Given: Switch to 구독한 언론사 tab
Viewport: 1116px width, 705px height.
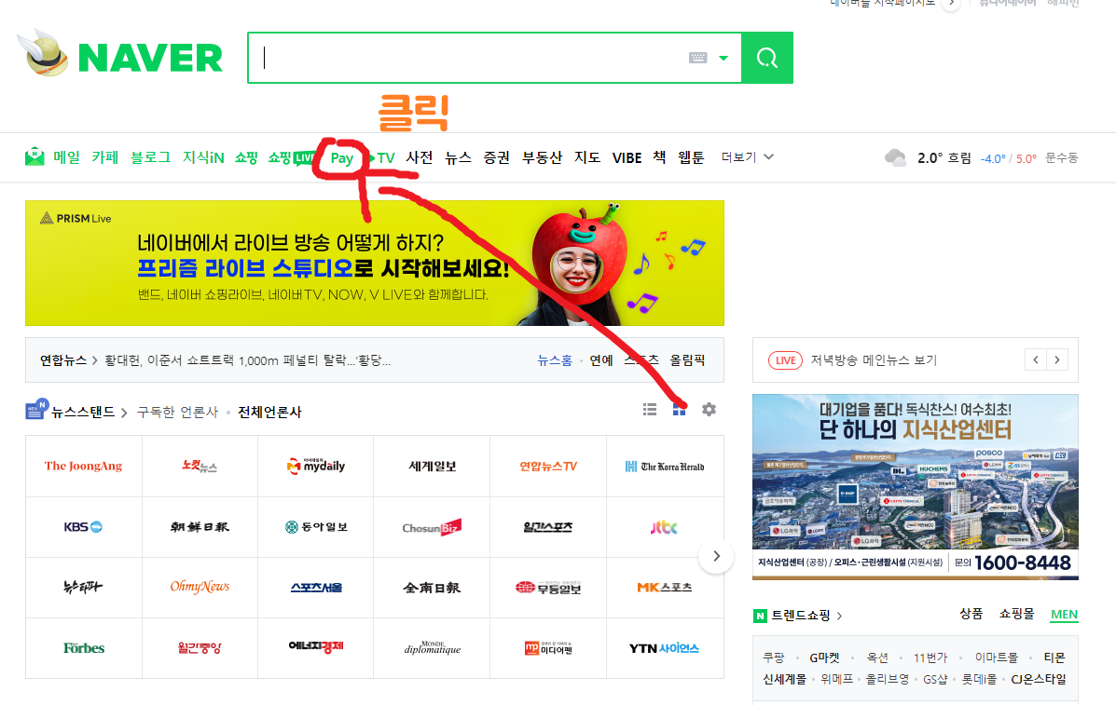Looking at the screenshot, I should tap(177, 413).
